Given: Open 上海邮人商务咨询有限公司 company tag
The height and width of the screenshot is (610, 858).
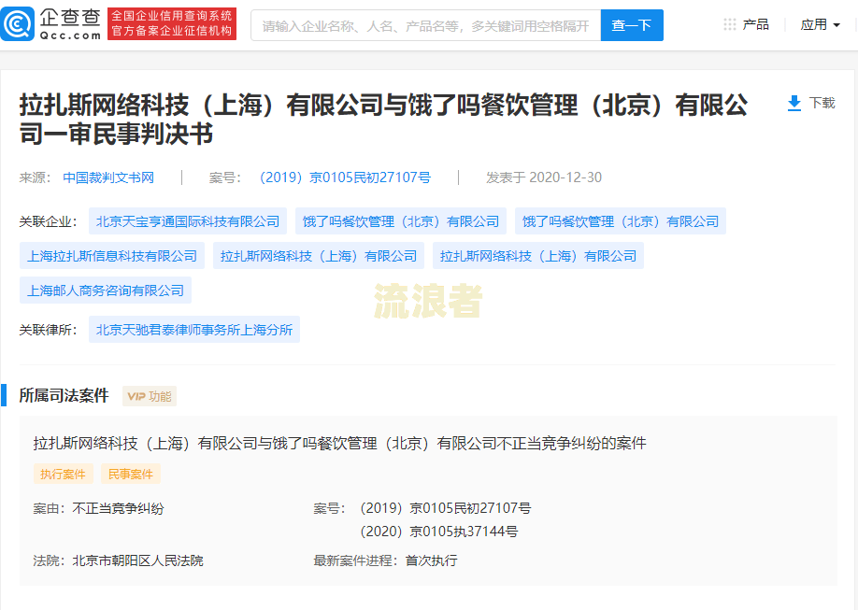Looking at the screenshot, I should pyautogui.click(x=106, y=290).
